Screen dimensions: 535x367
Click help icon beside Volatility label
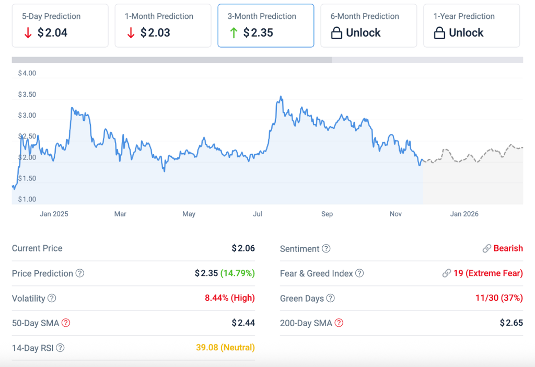[x=52, y=299]
